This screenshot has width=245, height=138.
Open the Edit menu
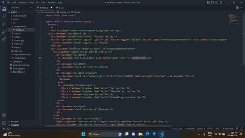point(14,3)
